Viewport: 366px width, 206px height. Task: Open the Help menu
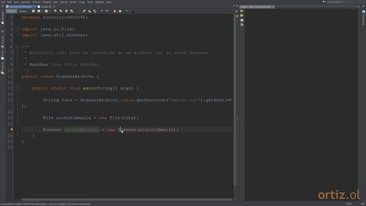point(109,2)
